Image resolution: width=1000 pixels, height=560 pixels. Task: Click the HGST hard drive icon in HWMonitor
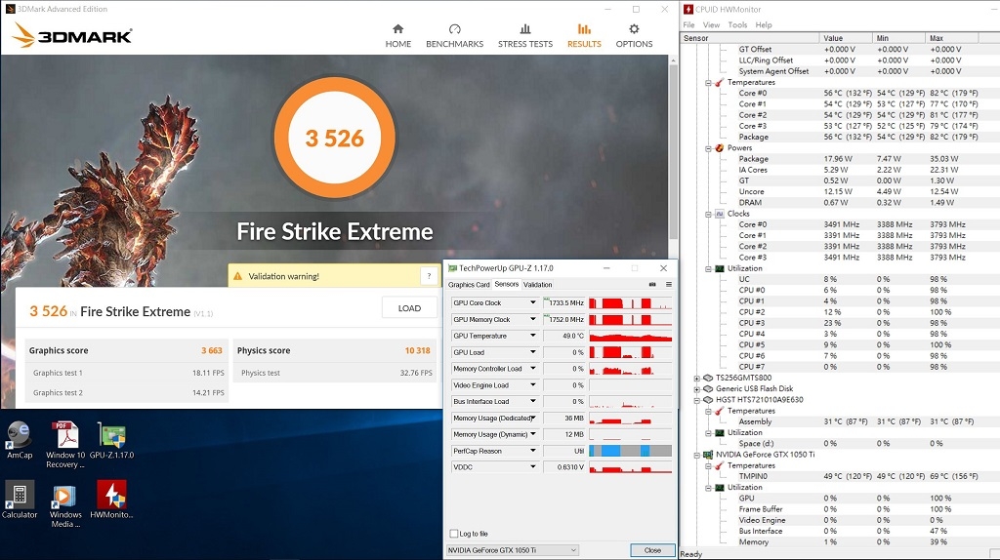coord(708,400)
